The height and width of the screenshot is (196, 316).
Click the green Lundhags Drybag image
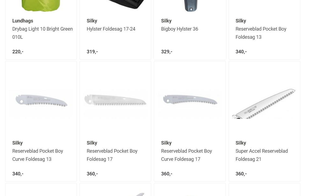[41, 5]
